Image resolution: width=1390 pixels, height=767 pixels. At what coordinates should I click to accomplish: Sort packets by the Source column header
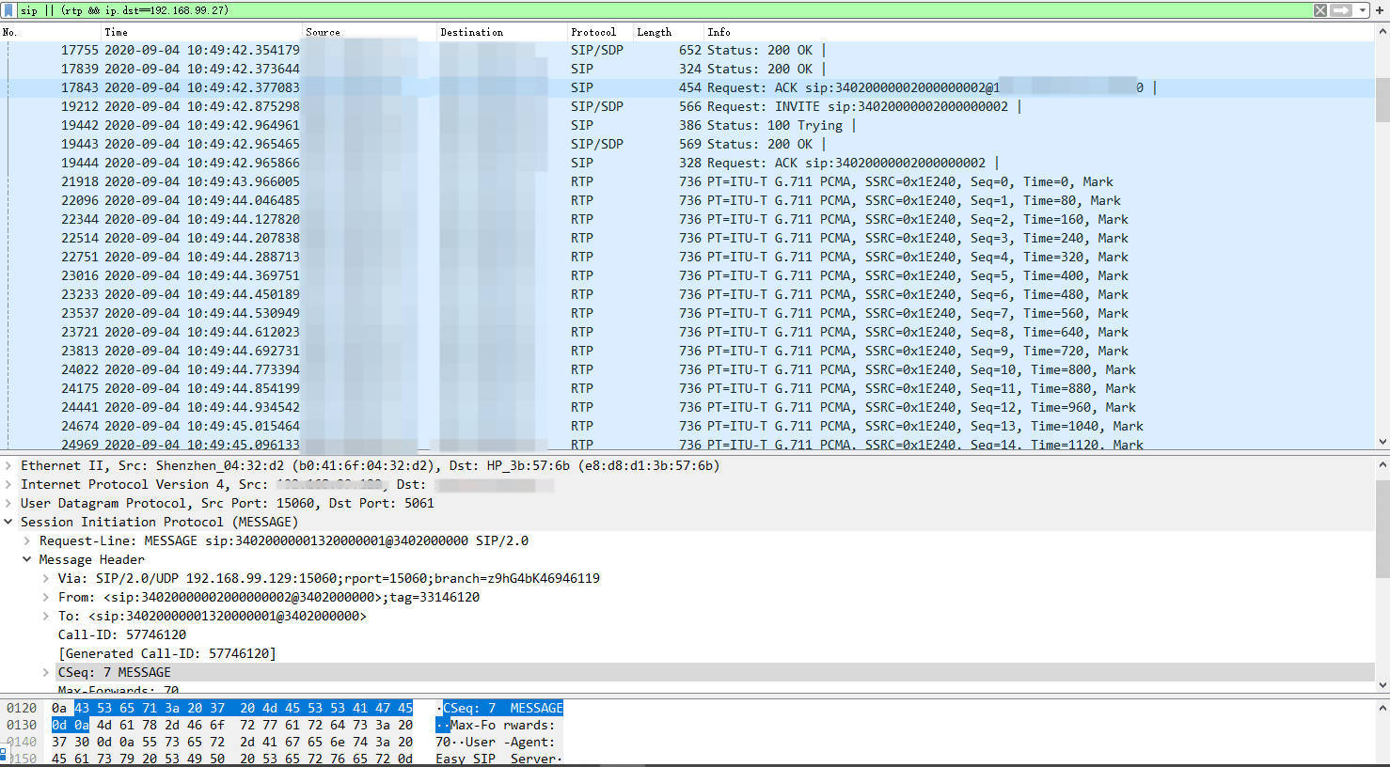point(370,32)
